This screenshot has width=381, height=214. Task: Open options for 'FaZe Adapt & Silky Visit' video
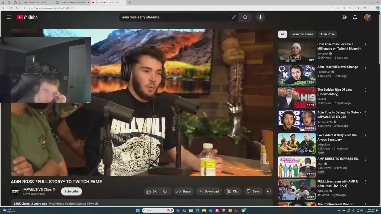tap(365, 136)
